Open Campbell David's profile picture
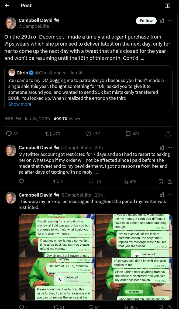 pyautogui.click(x=11, y=23)
